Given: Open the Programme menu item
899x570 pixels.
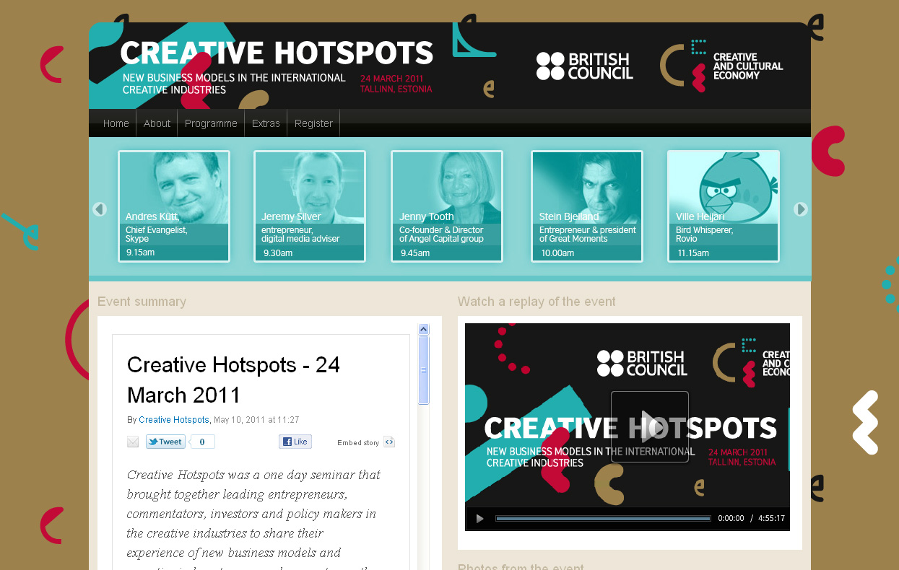Looking at the screenshot, I should tap(211, 123).
